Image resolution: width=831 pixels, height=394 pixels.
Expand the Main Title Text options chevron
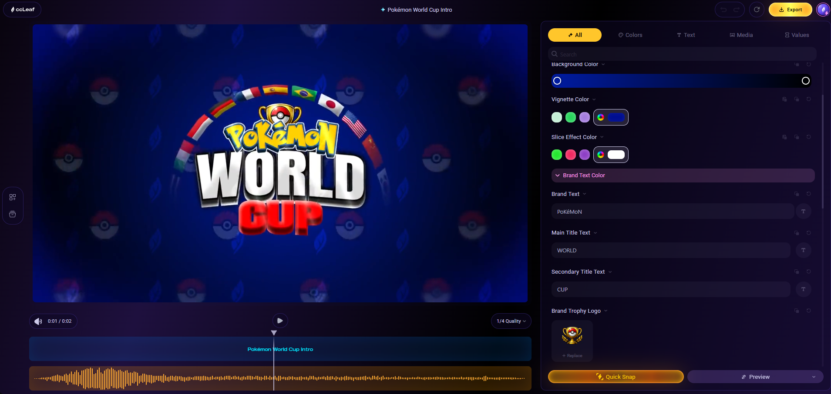(595, 233)
